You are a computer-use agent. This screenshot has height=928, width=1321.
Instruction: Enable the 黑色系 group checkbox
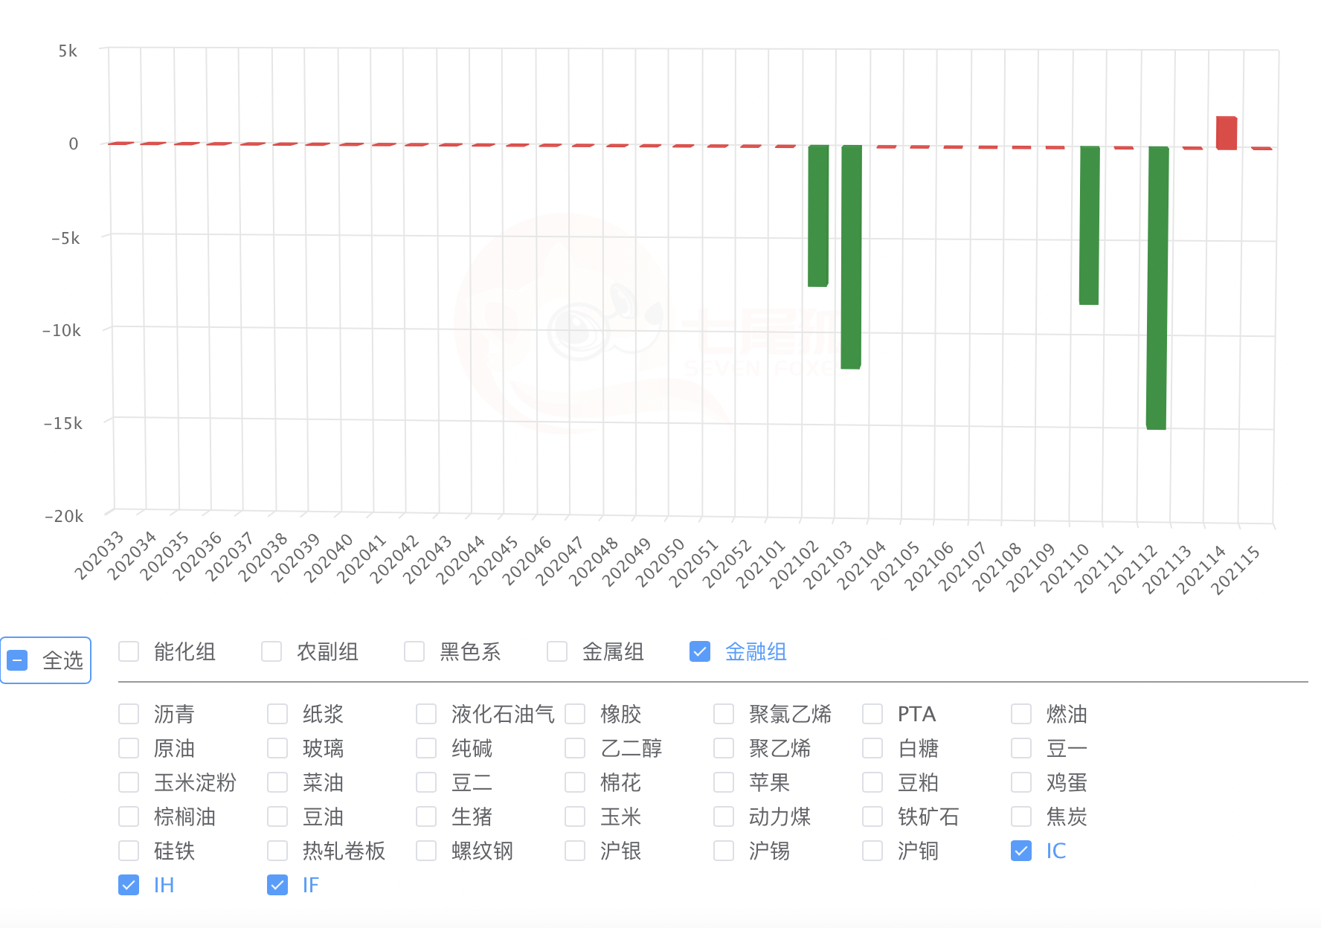414,651
